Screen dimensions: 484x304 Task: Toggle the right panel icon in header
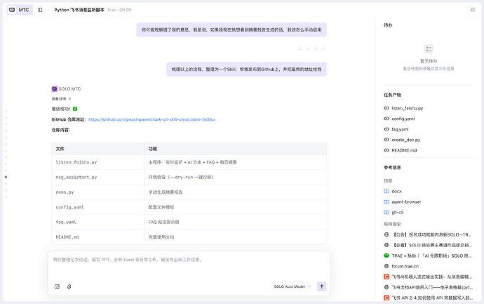tap(473, 10)
